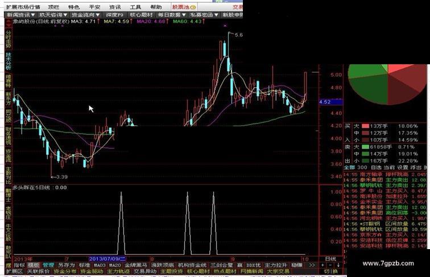The height and width of the screenshot is (277, 430).
Task: Click the 核心题材 toolbar button at top
Action: point(141,15)
